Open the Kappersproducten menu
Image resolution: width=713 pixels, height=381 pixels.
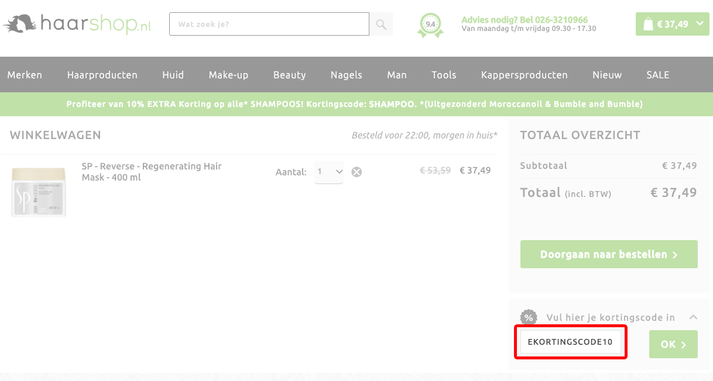coord(525,75)
